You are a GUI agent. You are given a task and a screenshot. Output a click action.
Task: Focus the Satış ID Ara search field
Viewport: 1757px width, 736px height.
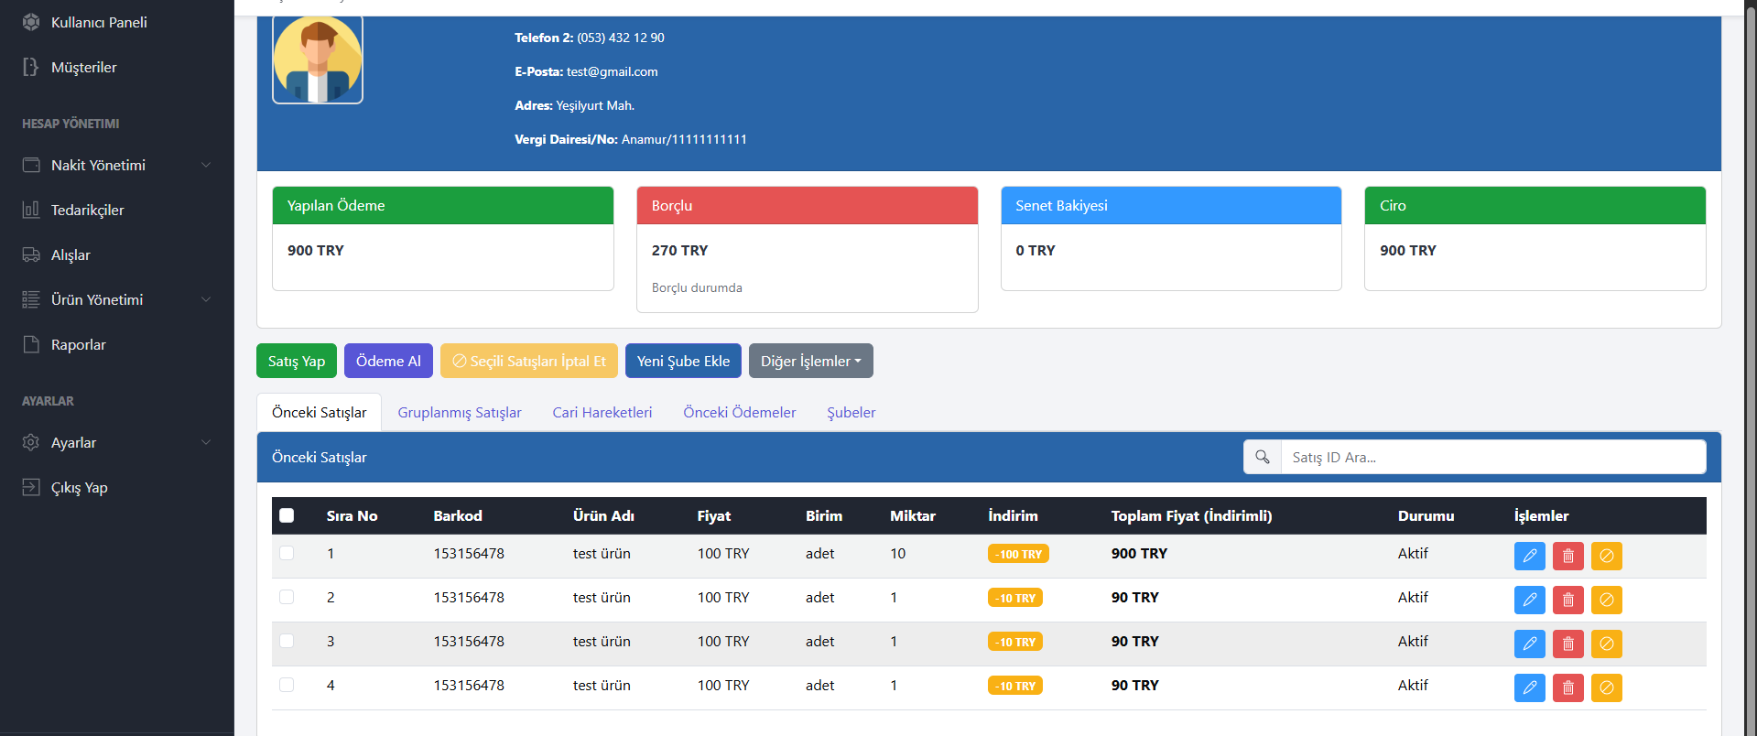click(x=1492, y=457)
